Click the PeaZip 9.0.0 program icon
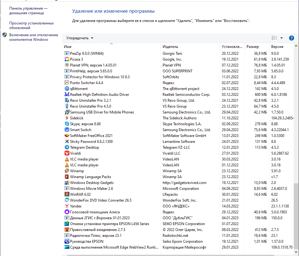 point(67,53)
